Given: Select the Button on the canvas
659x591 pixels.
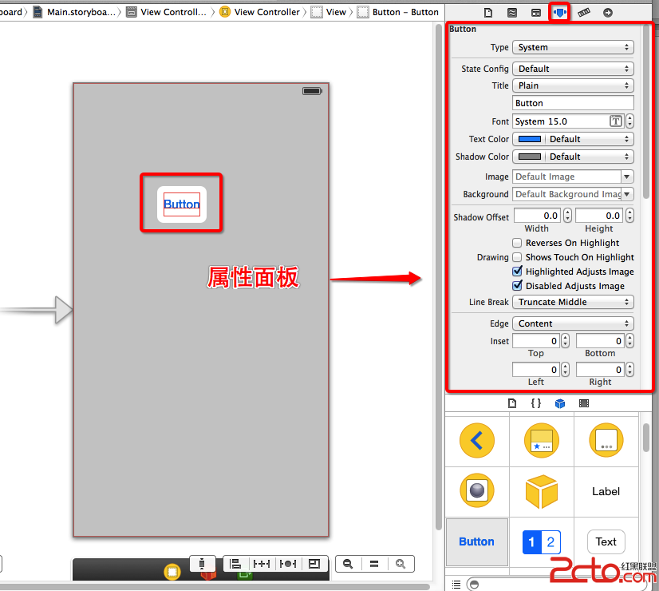Looking at the screenshot, I should coord(182,204).
